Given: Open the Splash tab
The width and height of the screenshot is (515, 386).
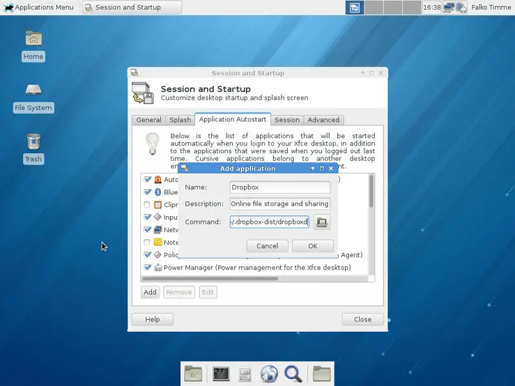Looking at the screenshot, I should tap(180, 120).
